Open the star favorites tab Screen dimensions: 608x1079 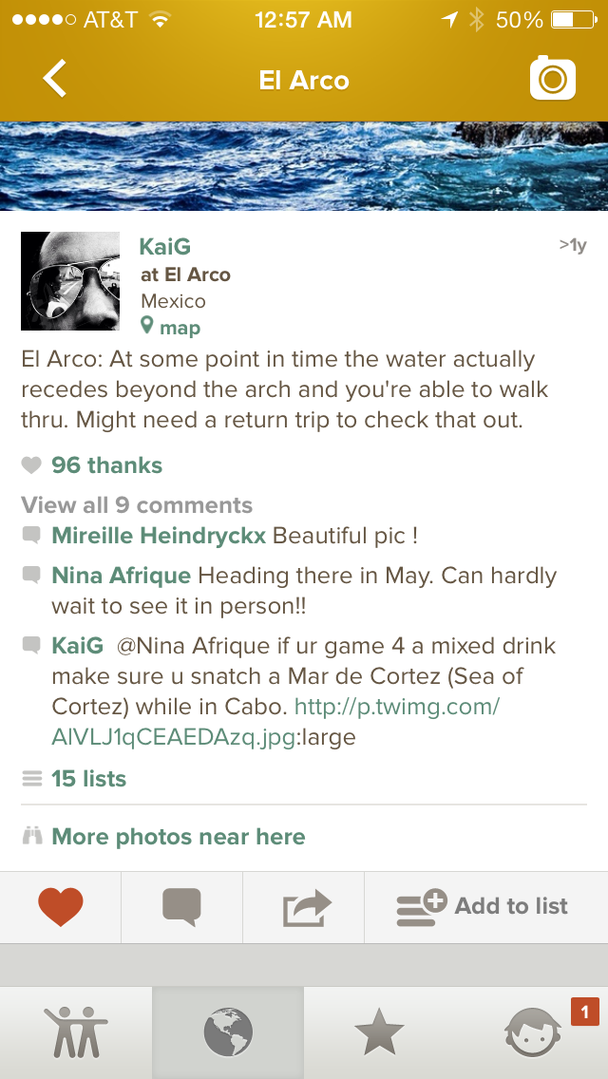tap(379, 1032)
